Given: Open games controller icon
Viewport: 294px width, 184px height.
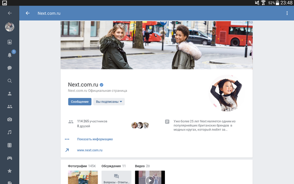Looking at the screenshot, I should 10,158.
